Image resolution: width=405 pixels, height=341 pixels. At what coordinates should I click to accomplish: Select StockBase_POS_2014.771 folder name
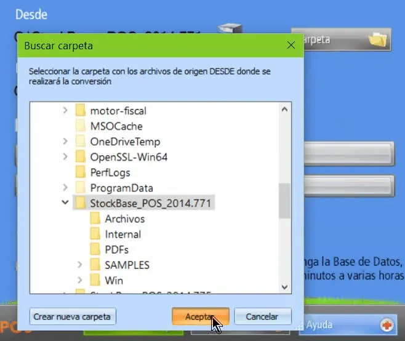(151, 203)
